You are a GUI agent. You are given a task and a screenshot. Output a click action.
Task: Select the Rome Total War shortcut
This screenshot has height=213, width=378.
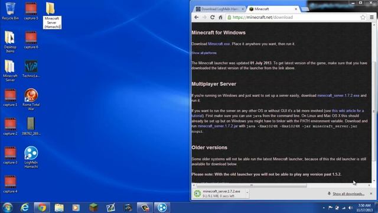31,99
